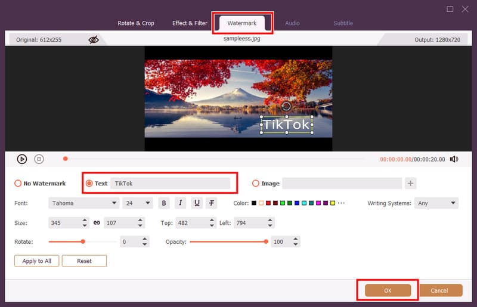Click the plus icon to add image
Image resolution: width=477 pixels, height=307 pixels.
click(x=410, y=184)
